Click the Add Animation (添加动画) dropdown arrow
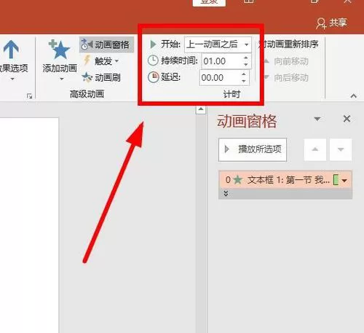 (x=62, y=79)
